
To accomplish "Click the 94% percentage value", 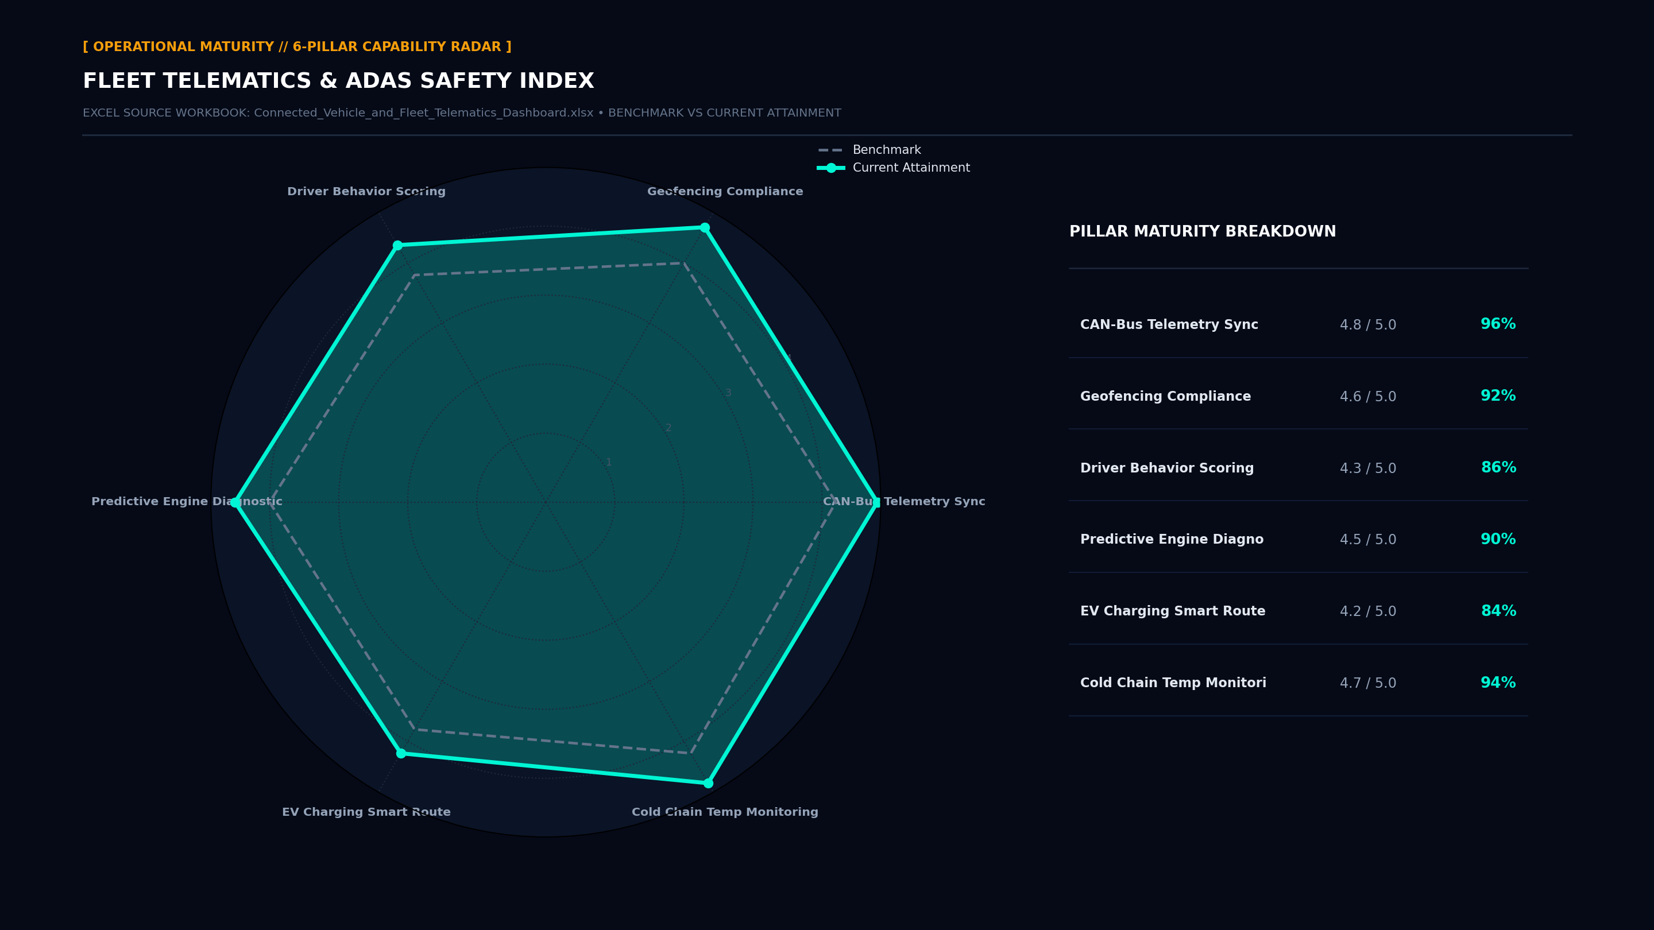I will coord(1498,684).
